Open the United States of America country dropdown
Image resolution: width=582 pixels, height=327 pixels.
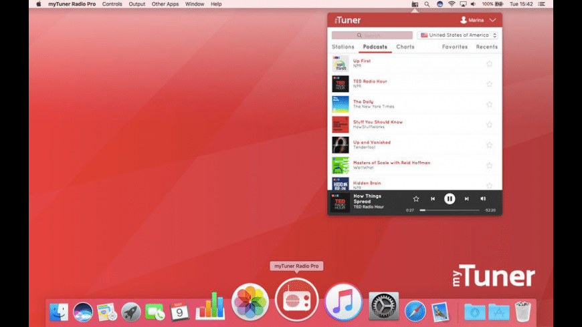[458, 35]
